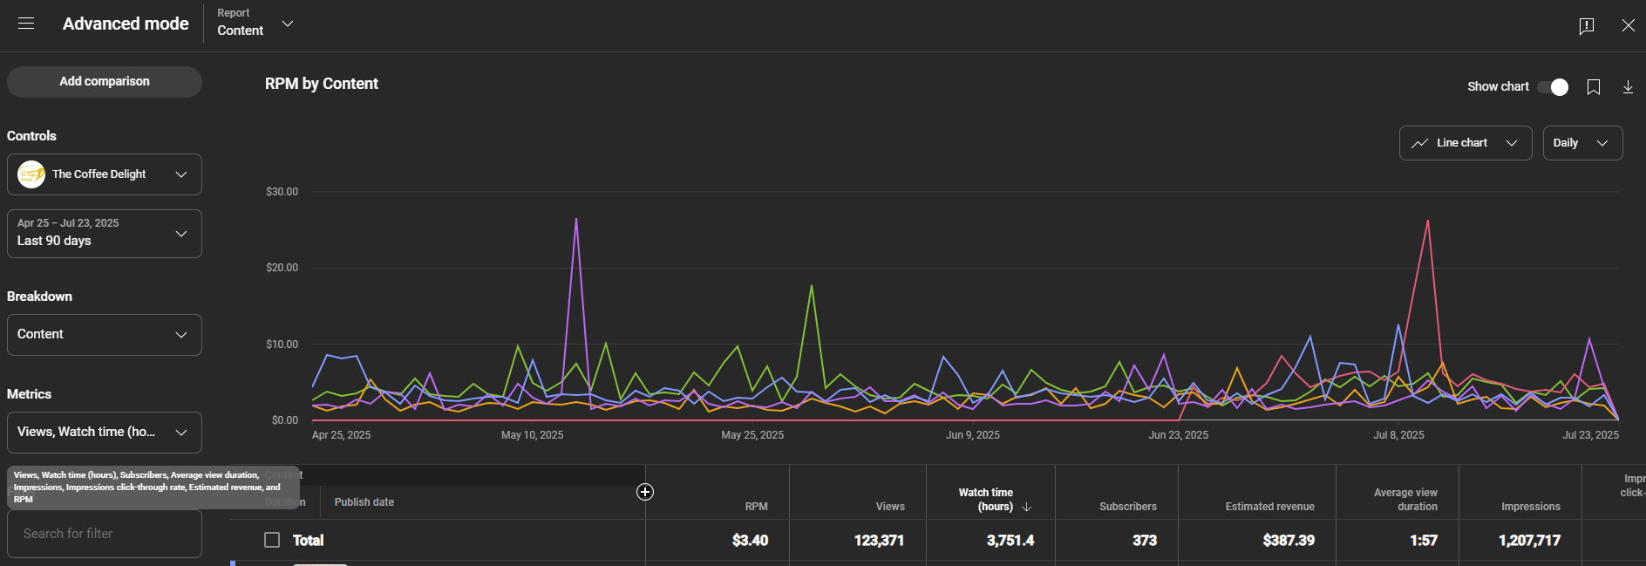Sort by the Impressions column header
This screenshot has height=566, width=1646.
pos(1530,507)
